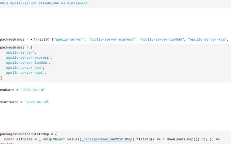Click 'apollo-server-koa' line in code editor
The height and width of the screenshot is (144, 231).
tap(24, 68)
